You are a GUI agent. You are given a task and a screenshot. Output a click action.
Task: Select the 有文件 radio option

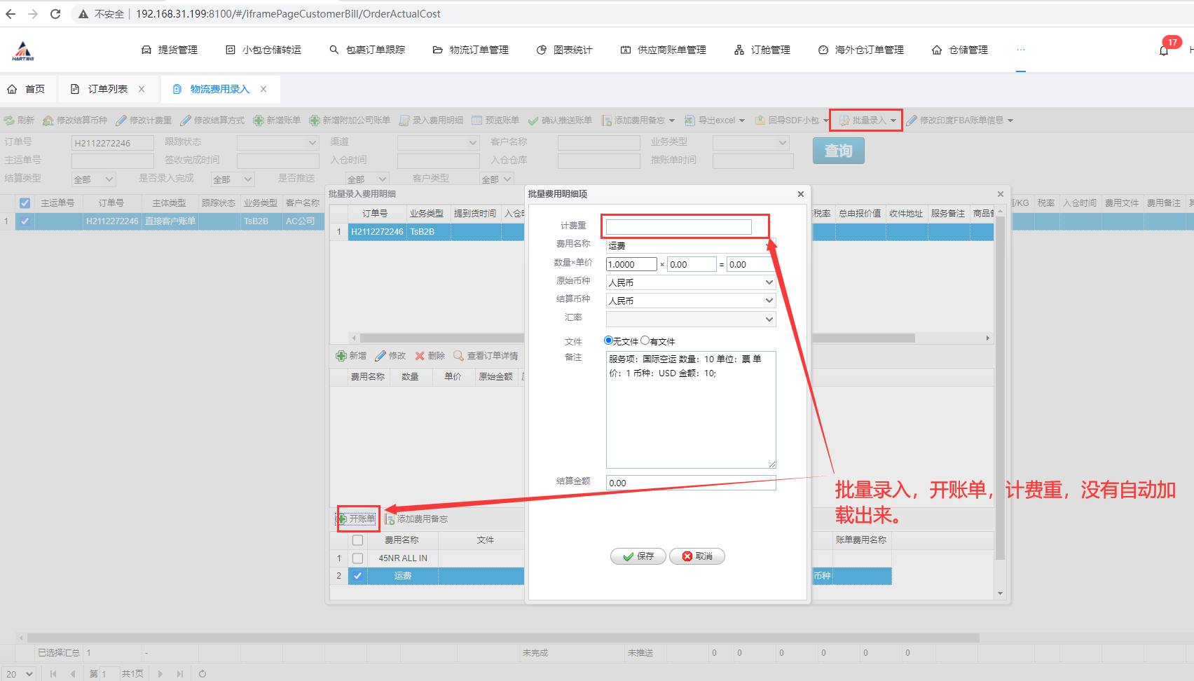(x=645, y=340)
